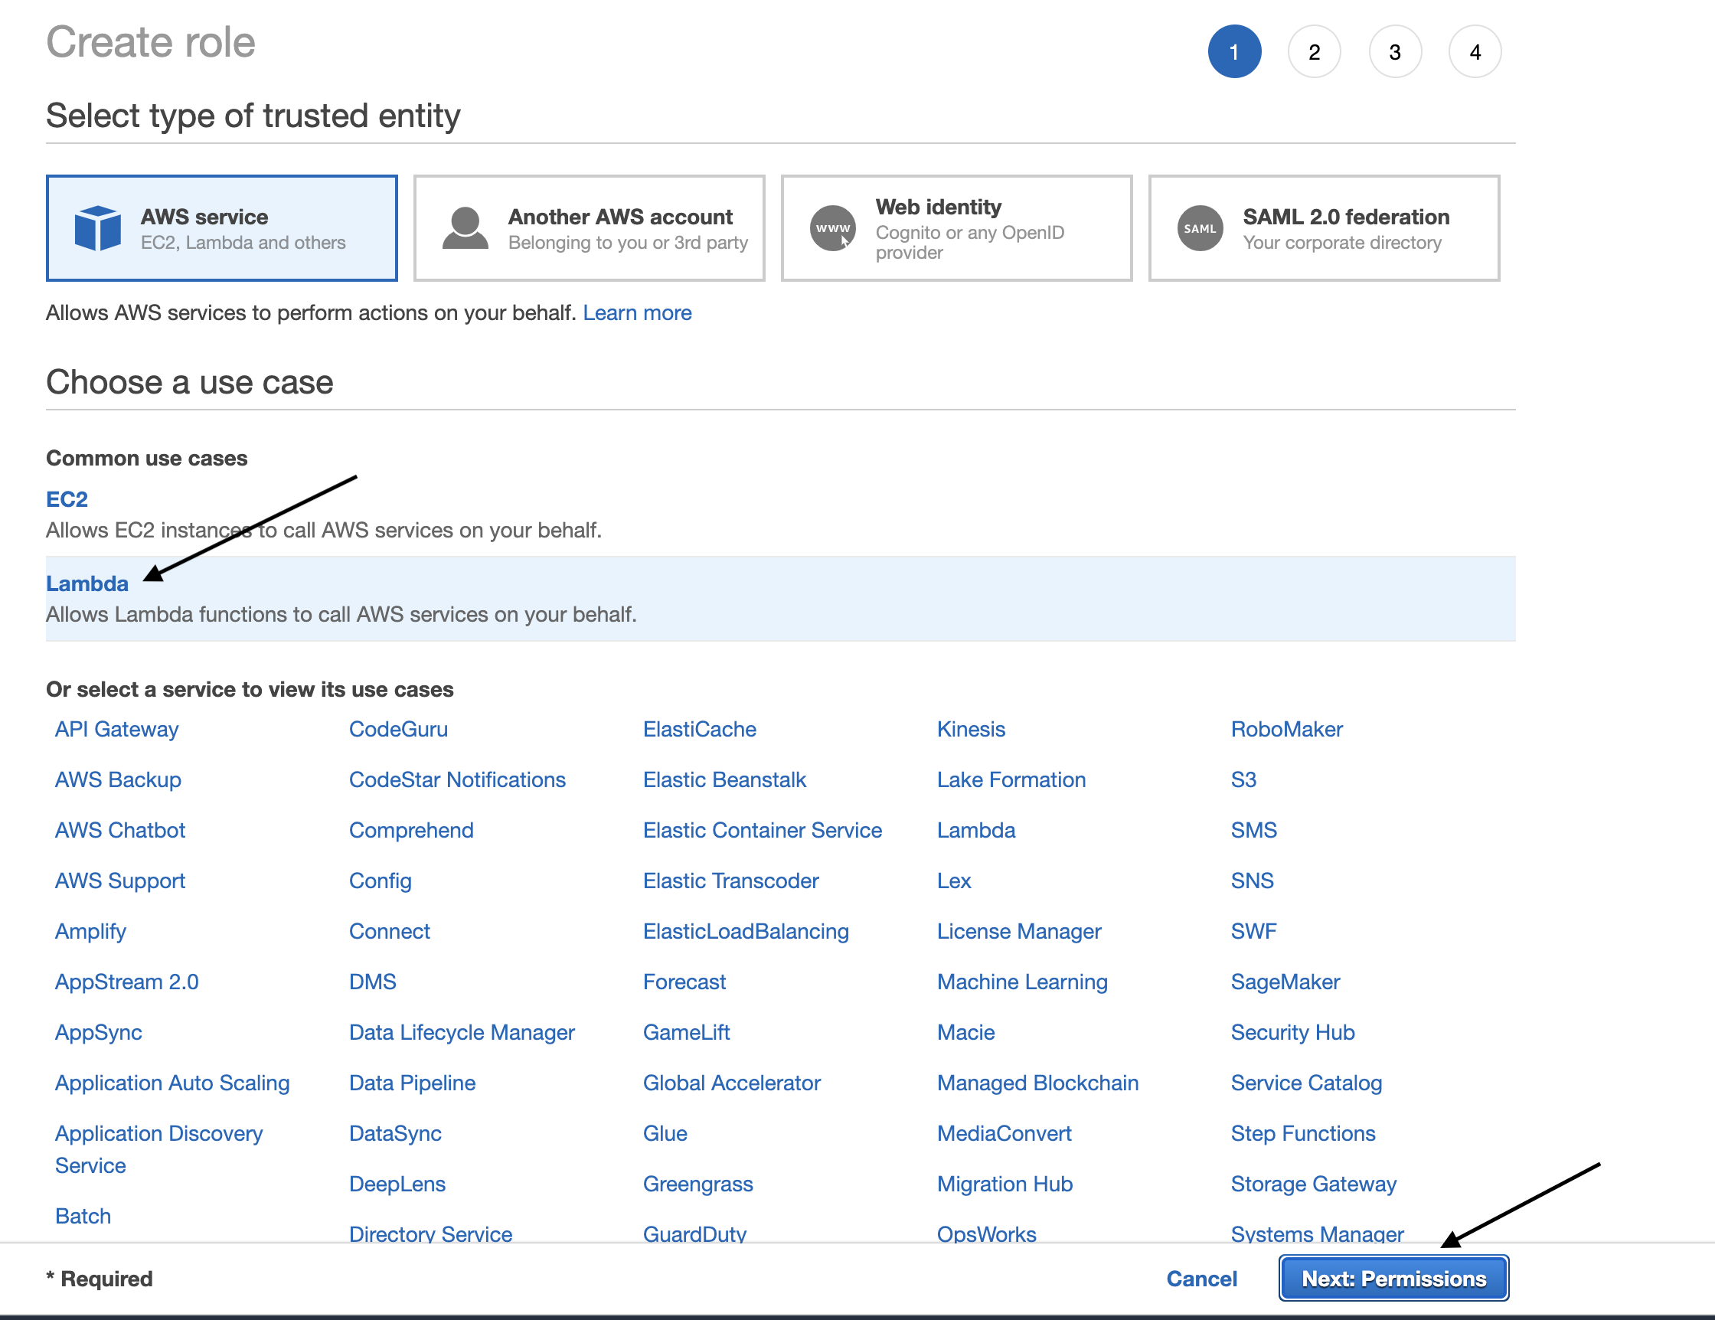Select Greengrass service
This screenshot has width=1715, height=1320.
click(698, 1184)
